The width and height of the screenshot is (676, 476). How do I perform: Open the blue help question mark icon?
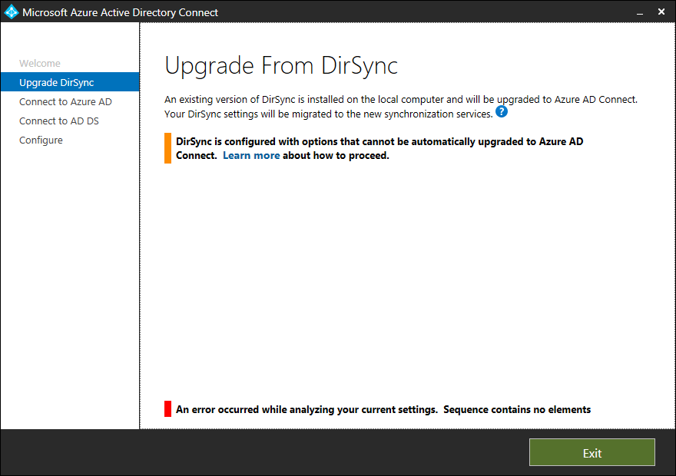(x=502, y=111)
